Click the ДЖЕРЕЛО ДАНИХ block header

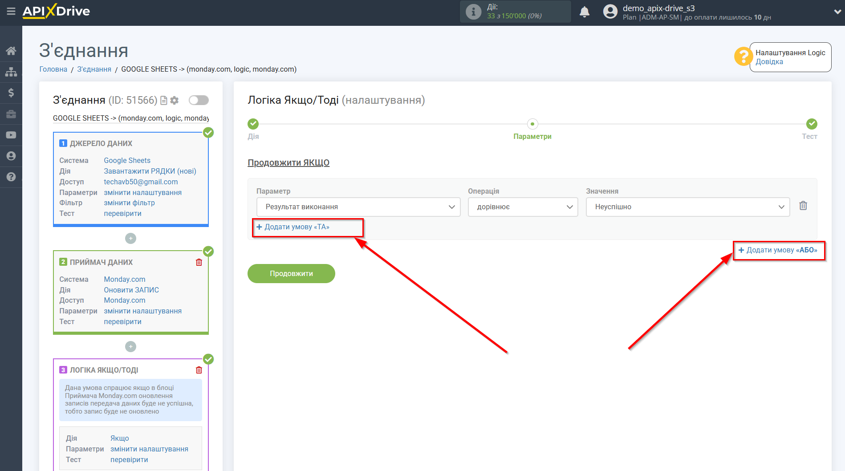pyautogui.click(x=101, y=143)
